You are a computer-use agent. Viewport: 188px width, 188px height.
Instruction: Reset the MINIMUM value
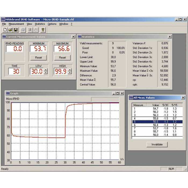coord(38,57)
